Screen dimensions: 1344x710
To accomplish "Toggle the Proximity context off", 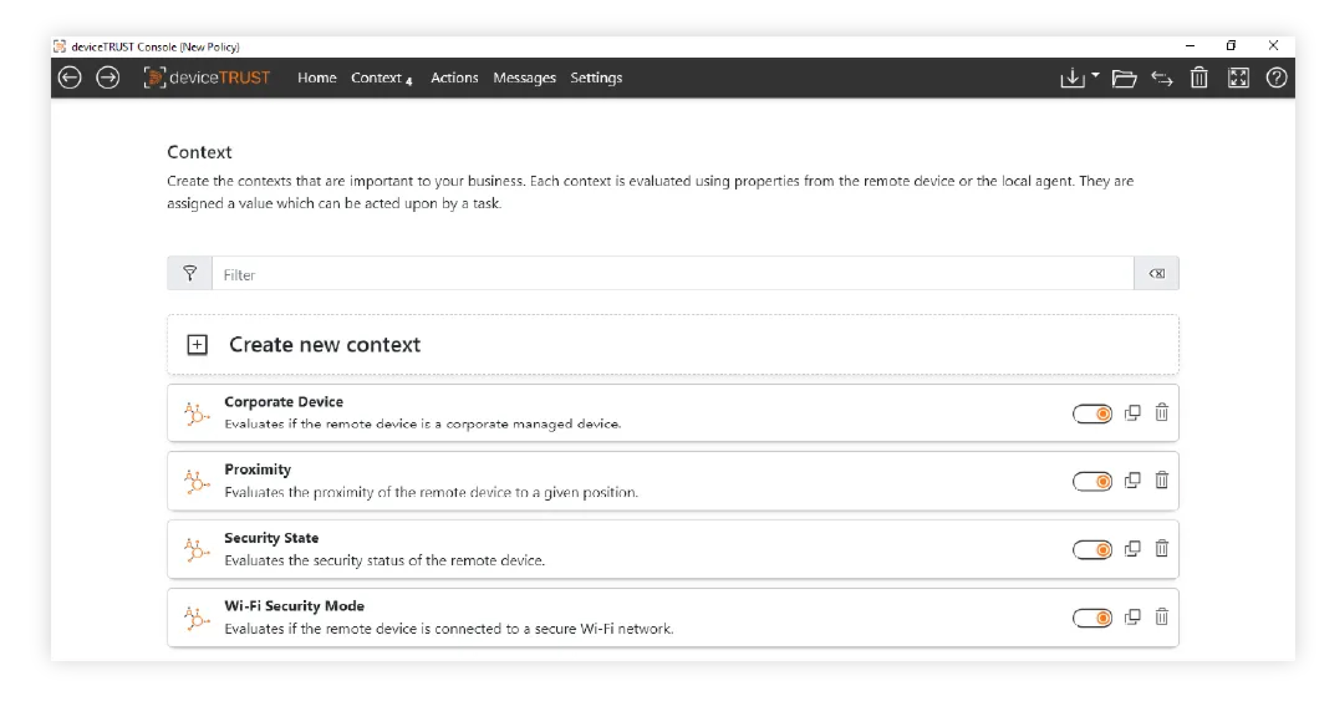I will click(x=1092, y=481).
